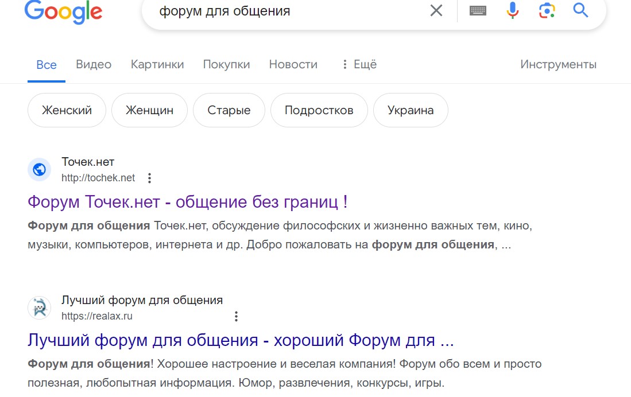Screen dimensions: 631x397
Task: Select the Женщин filter chip
Action: [x=149, y=110]
